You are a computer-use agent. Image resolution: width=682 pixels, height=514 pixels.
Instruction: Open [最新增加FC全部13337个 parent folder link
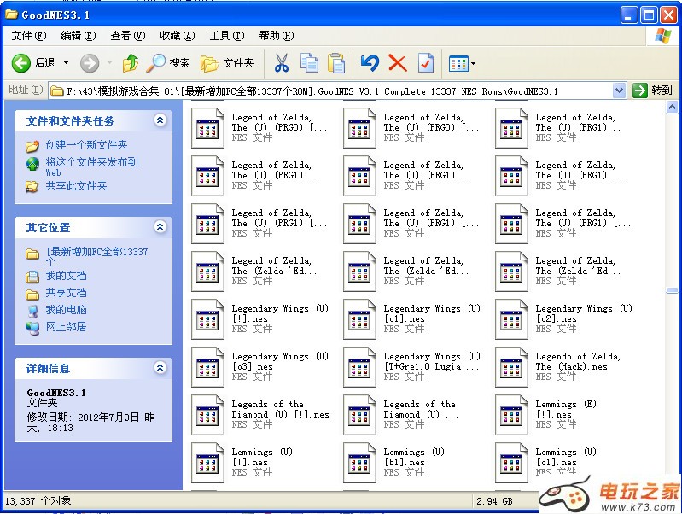[x=96, y=256]
